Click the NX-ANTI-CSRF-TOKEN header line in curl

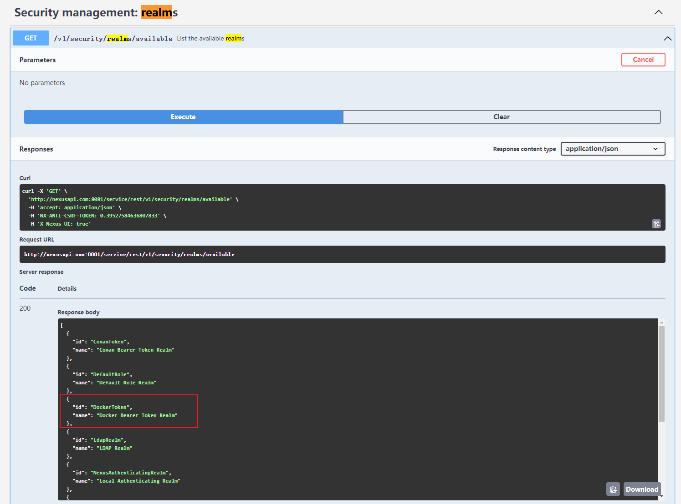click(x=97, y=216)
